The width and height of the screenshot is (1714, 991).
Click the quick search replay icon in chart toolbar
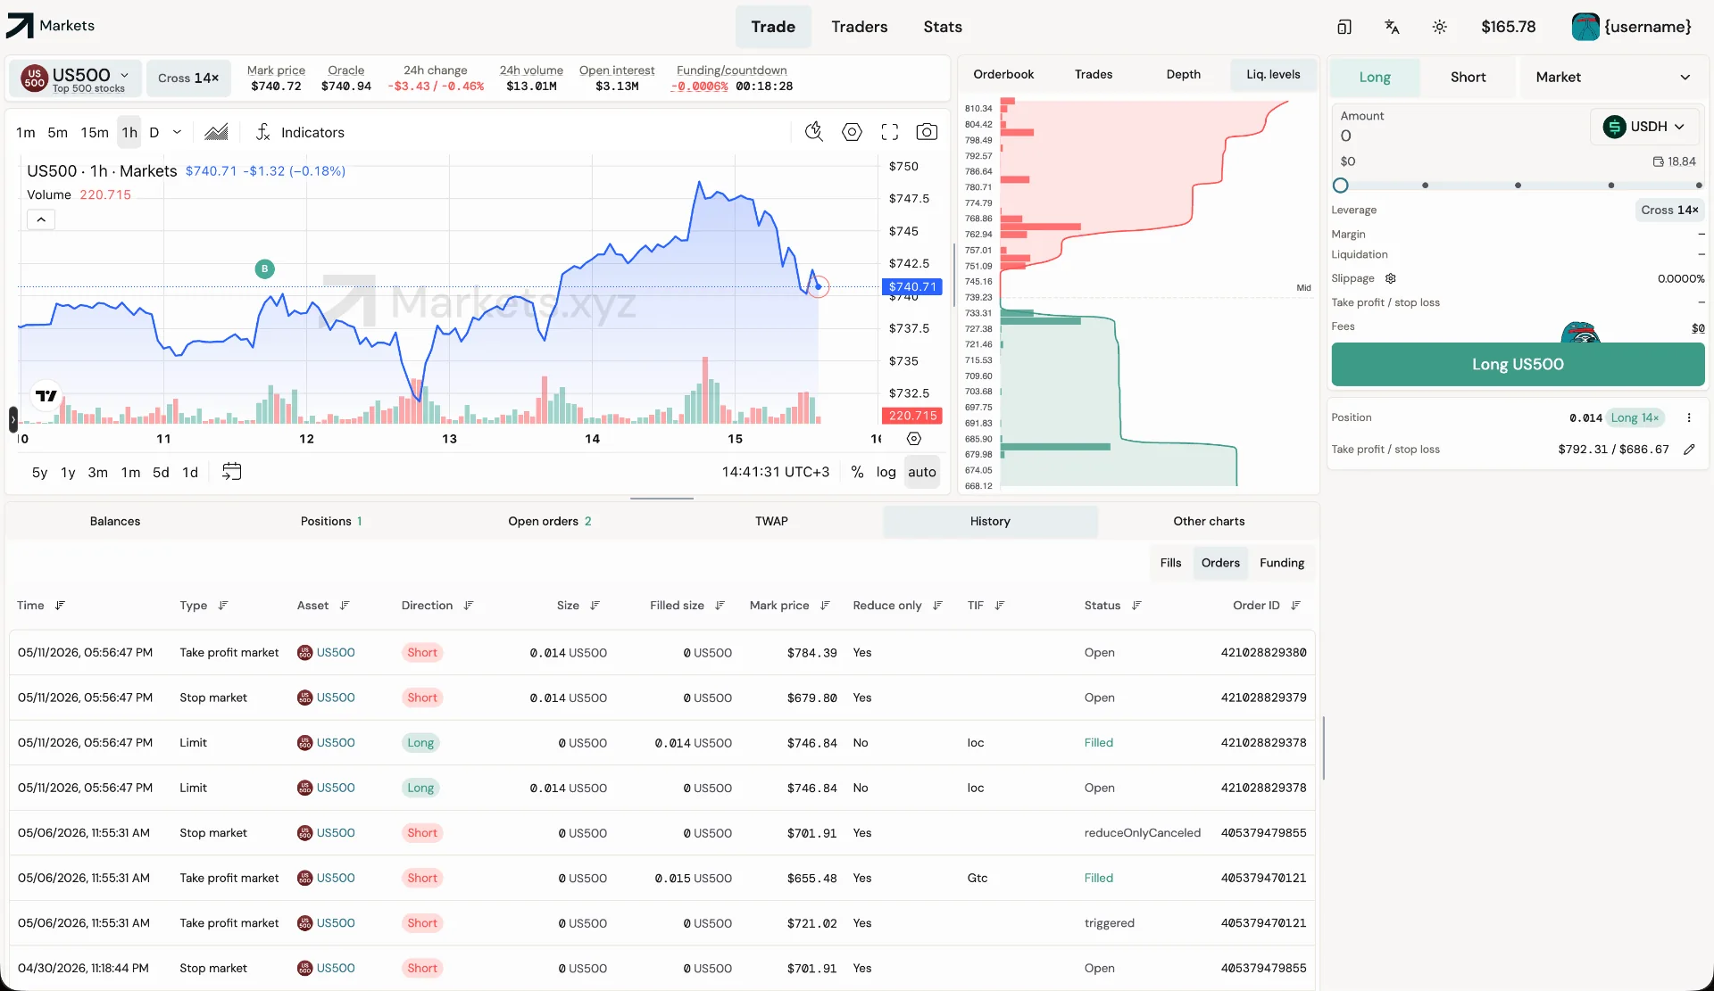click(814, 132)
